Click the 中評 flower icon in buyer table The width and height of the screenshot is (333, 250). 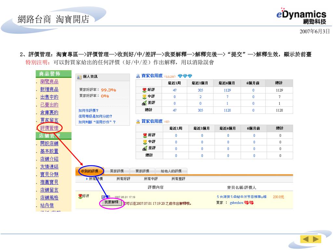coord(145,142)
